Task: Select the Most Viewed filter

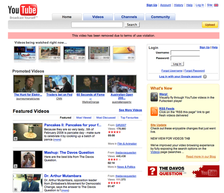Action: point(84,118)
